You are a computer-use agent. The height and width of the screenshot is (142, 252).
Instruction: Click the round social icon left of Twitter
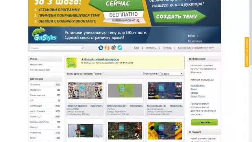click(114, 48)
